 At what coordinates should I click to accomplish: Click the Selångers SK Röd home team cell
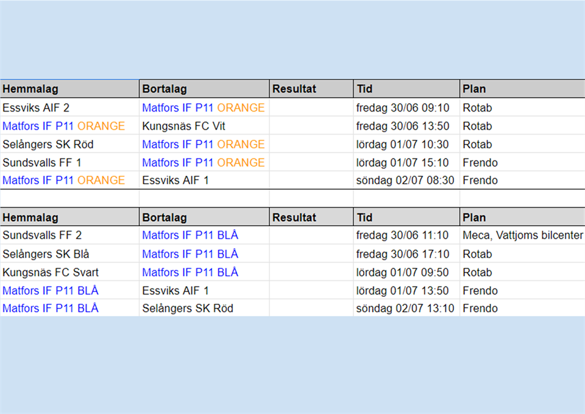click(48, 145)
